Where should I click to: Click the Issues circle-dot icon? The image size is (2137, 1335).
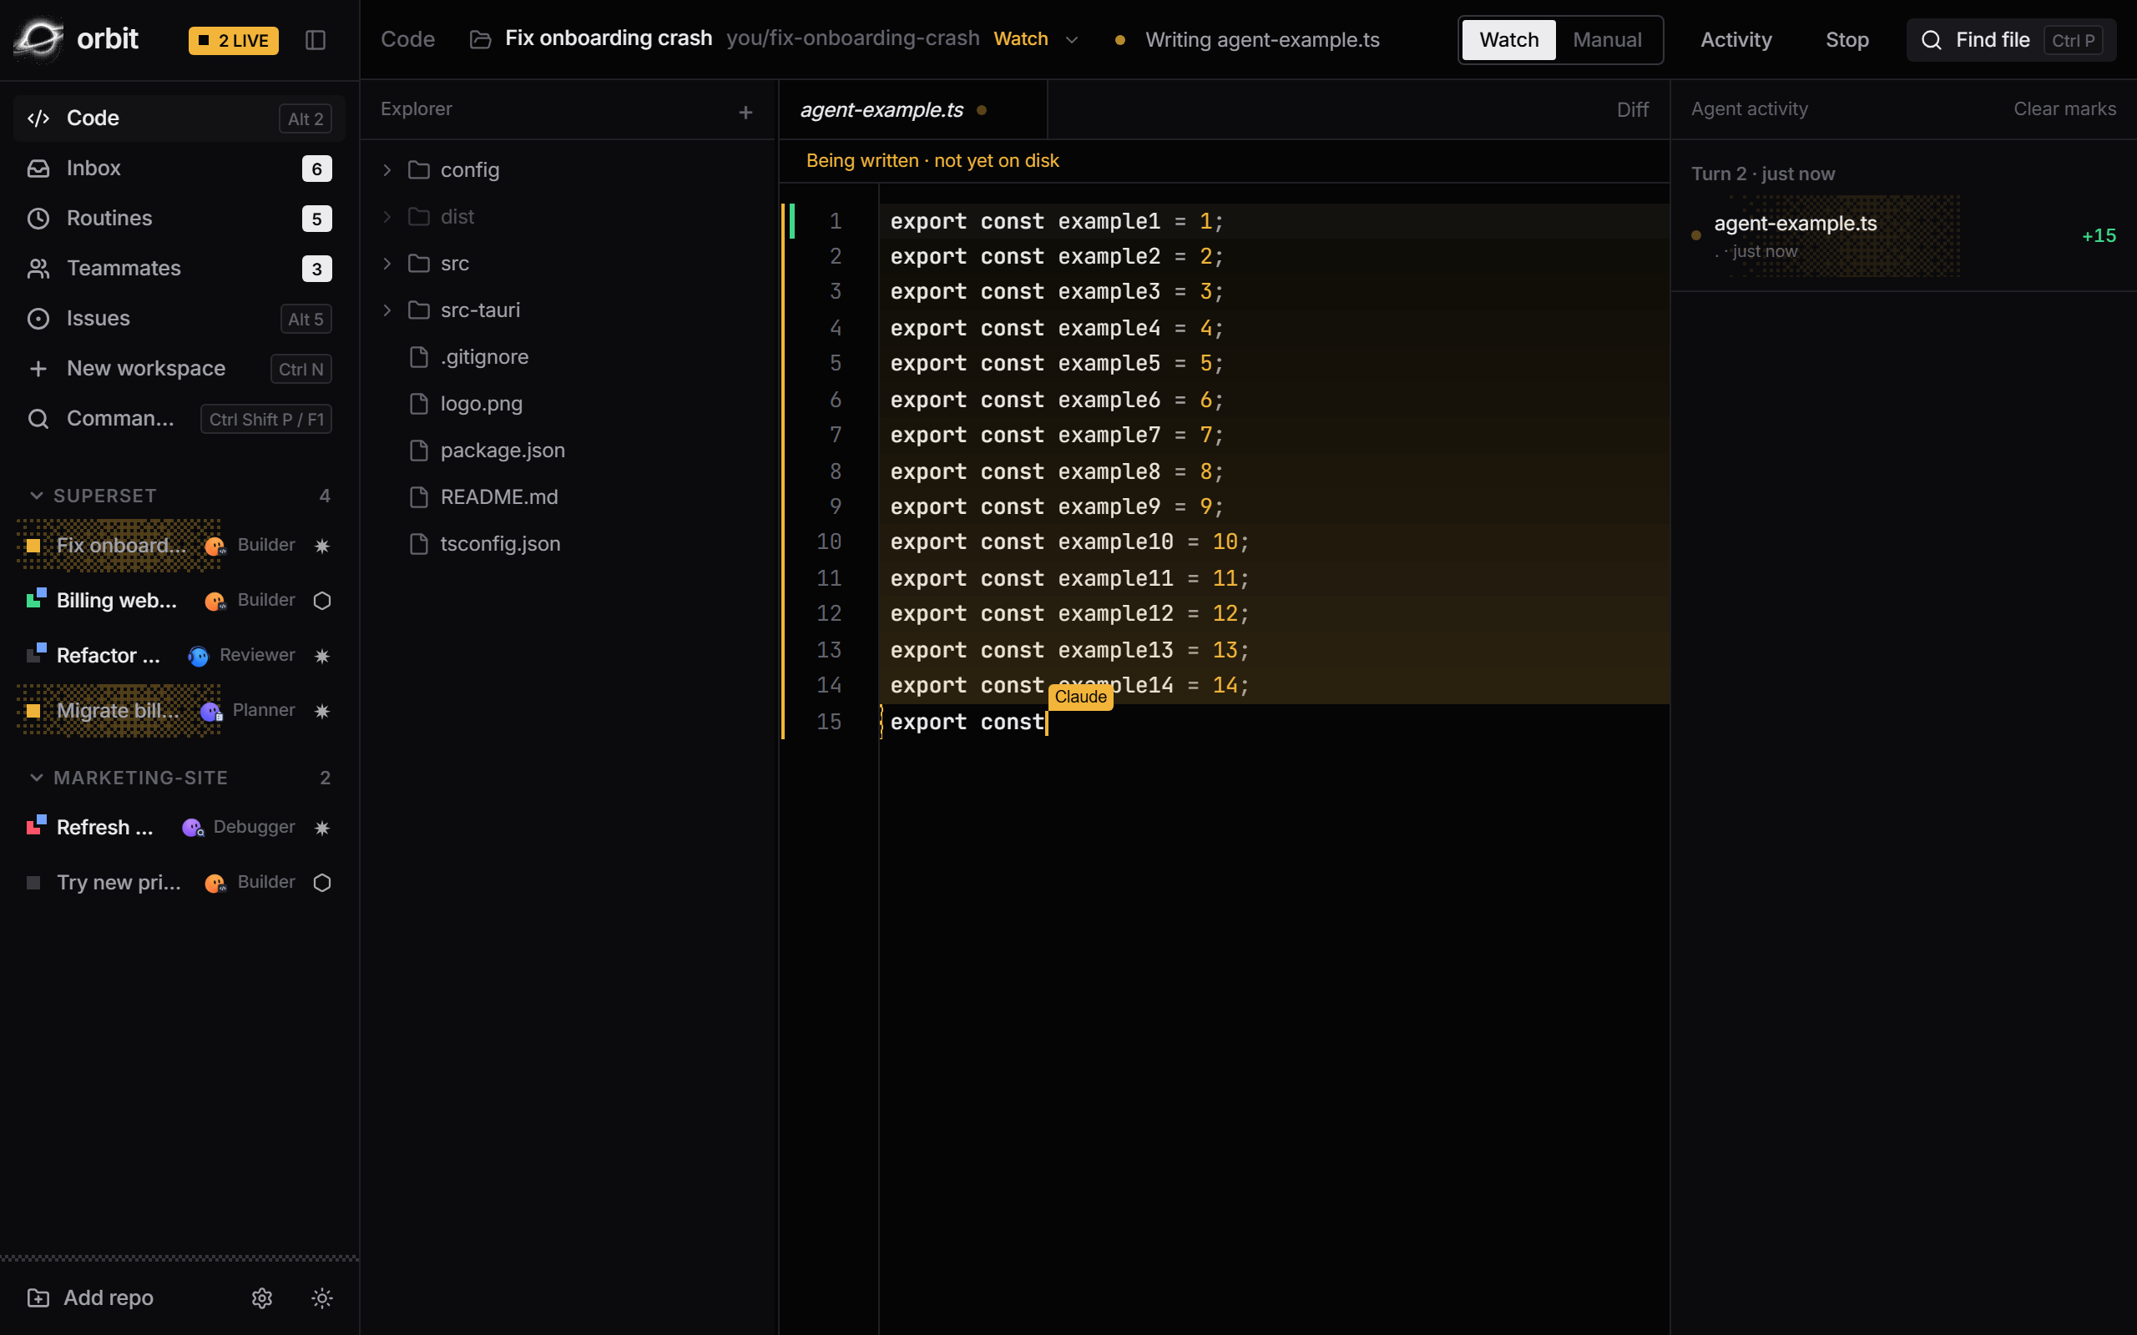[38, 319]
